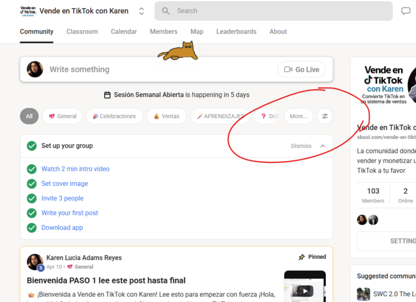Viewport: 416px width, 302px height.
Task: Open the group SETTINGS button
Action: tap(387, 241)
